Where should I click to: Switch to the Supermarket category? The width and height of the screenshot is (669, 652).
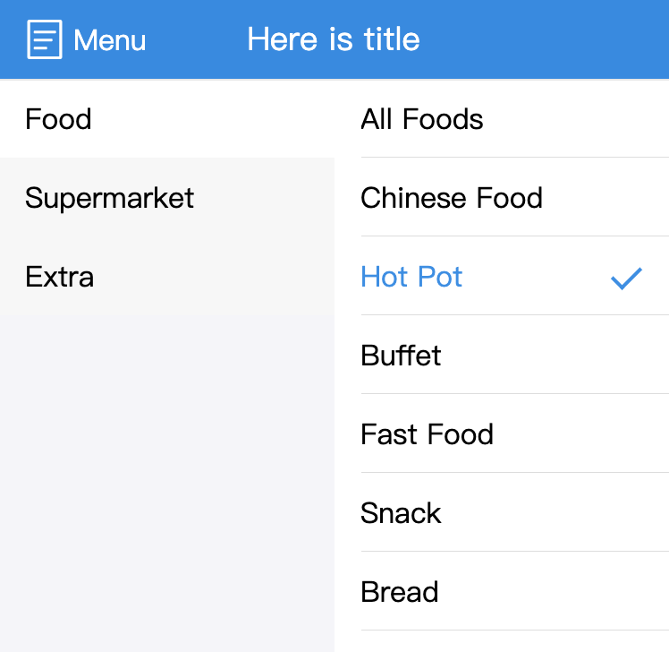pyautogui.click(x=109, y=198)
